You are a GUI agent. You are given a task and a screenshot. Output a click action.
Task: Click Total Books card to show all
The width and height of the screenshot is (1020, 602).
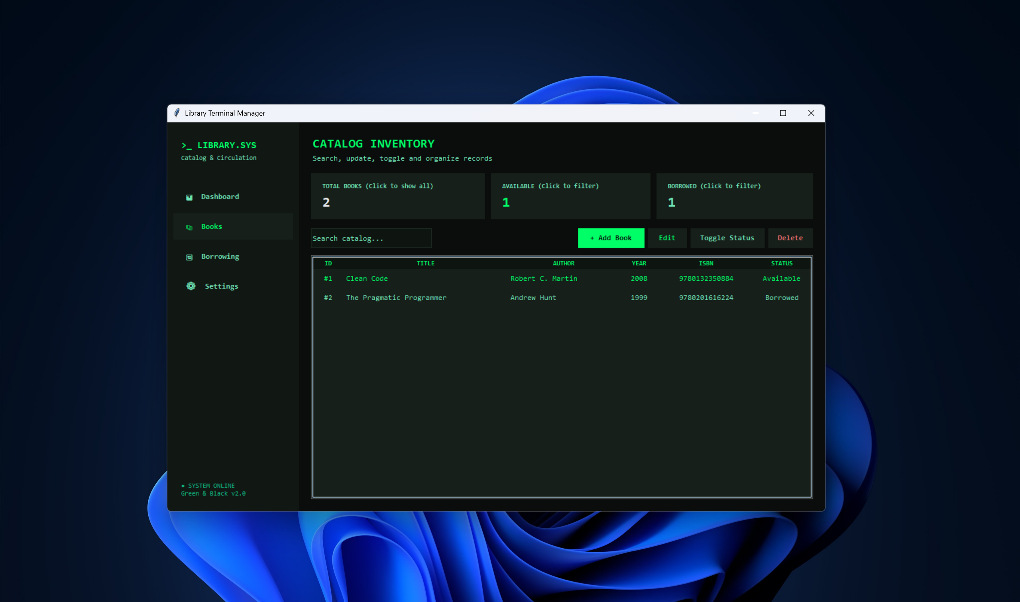point(397,196)
